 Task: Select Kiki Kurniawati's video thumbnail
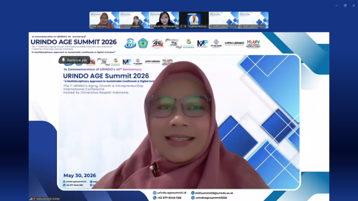(x=134, y=20)
